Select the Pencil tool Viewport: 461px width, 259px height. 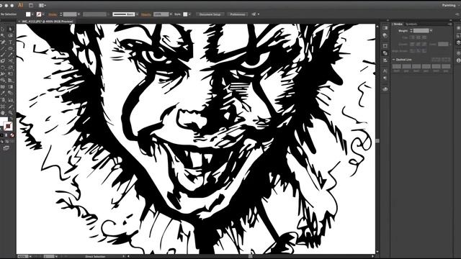(10, 55)
